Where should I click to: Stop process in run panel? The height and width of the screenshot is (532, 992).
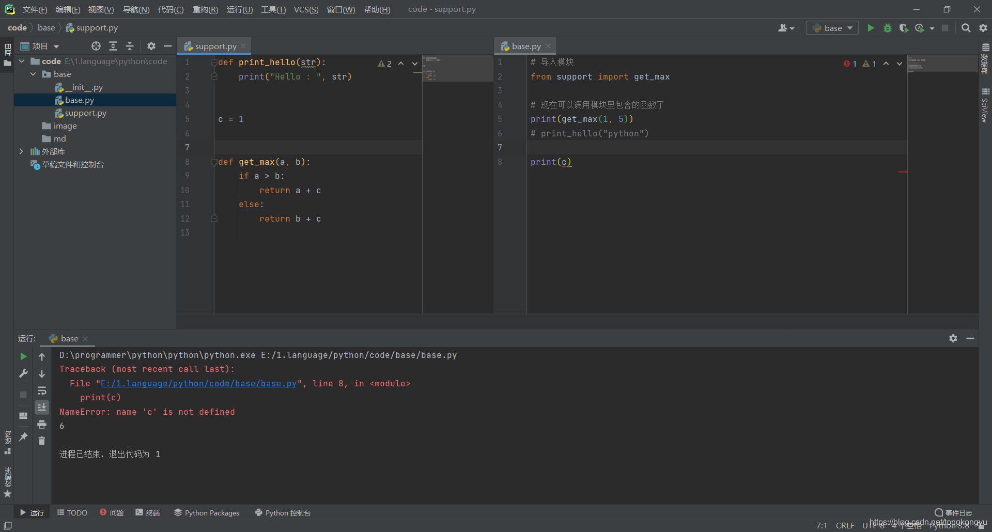(x=23, y=395)
